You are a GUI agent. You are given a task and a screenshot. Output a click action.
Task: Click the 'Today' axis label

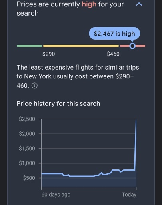[129, 195]
